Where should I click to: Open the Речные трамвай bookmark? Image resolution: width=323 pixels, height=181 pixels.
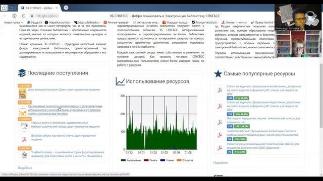117,22
